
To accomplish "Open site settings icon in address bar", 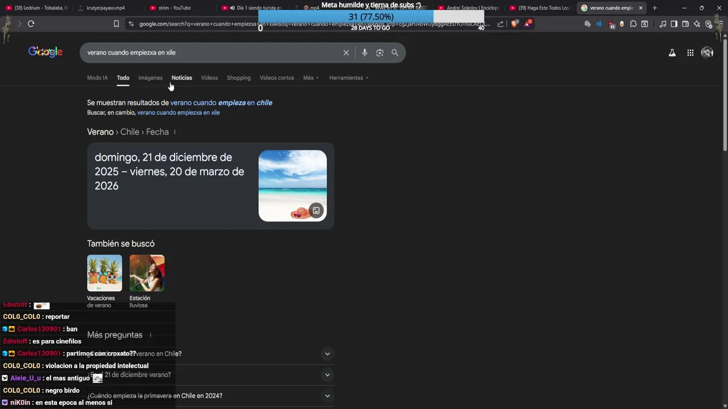I will 131,24.
